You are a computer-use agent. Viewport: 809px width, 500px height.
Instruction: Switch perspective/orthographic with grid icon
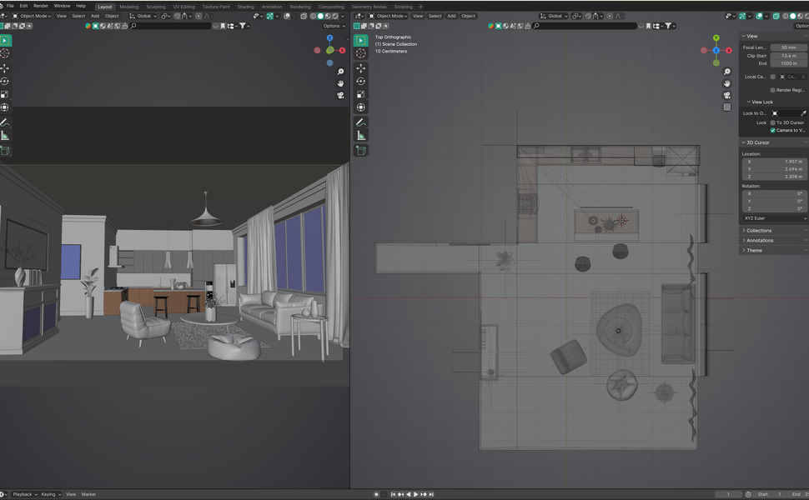pyautogui.click(x=727, y=107)
